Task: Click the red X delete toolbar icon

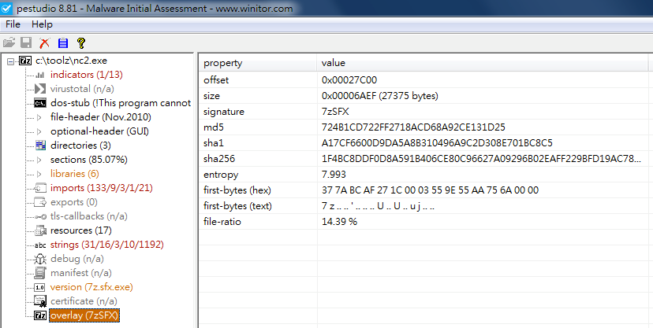Action: click(45, 42)
